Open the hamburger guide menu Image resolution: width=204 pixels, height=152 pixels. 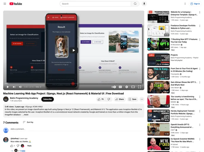point(5,4)
